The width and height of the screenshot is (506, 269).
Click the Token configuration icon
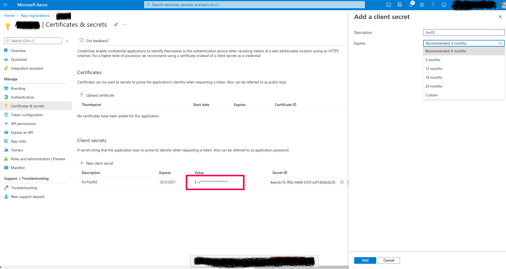[x=6, y=115]
